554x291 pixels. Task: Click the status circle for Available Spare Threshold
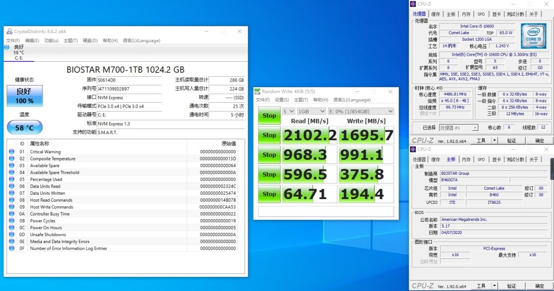11,173
